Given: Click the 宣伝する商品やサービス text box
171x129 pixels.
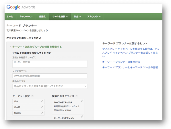Looking at the screenshot, I should pyautogui.click(x=50, y=64).
